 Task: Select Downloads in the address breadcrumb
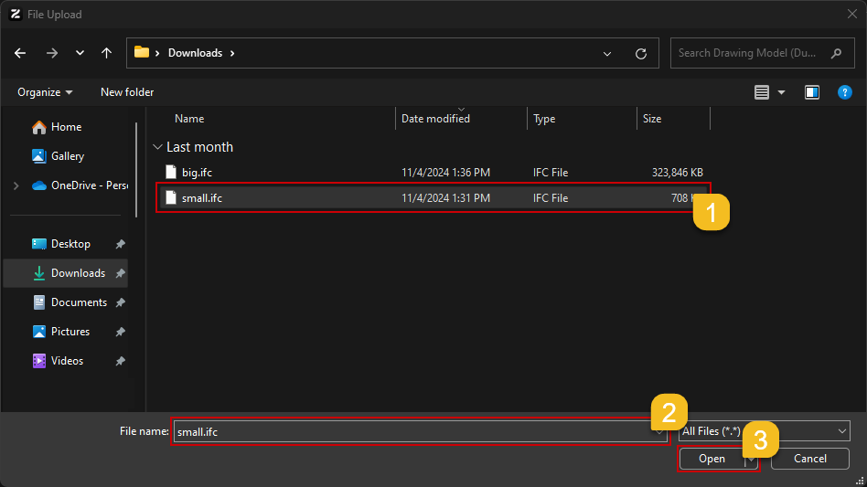pos(195,53)
